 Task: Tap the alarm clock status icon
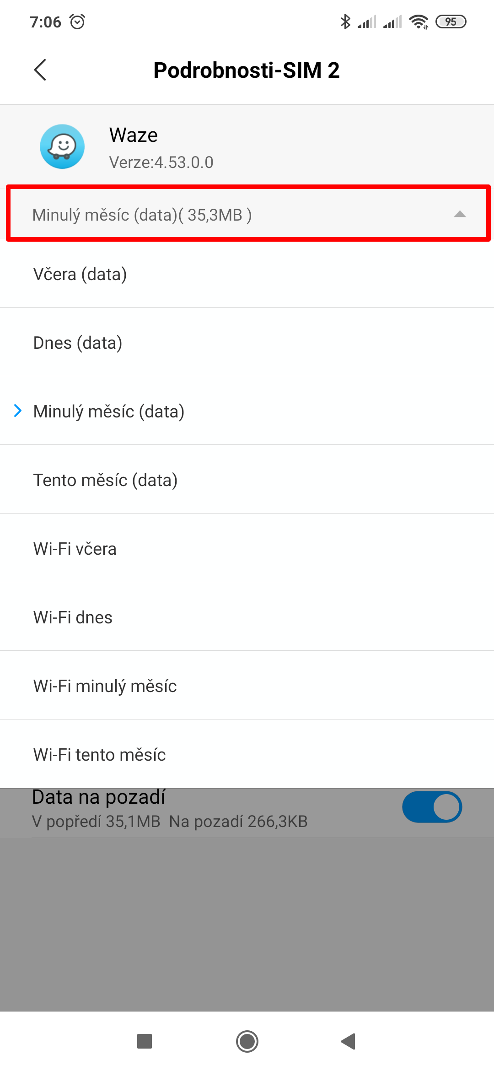point(77,22)
